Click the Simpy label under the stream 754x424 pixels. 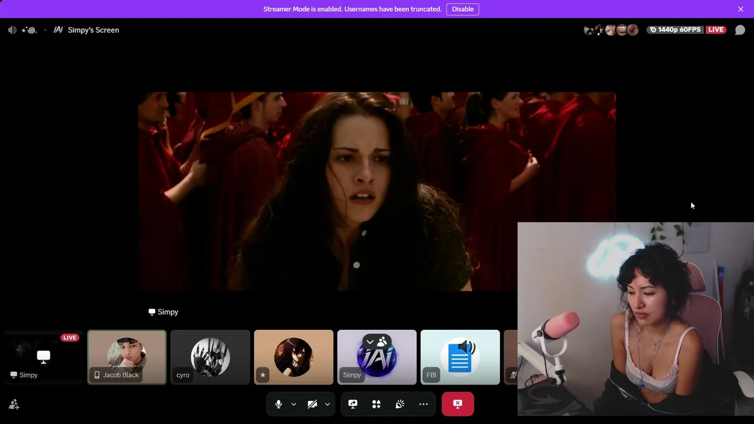pos(163,312)
